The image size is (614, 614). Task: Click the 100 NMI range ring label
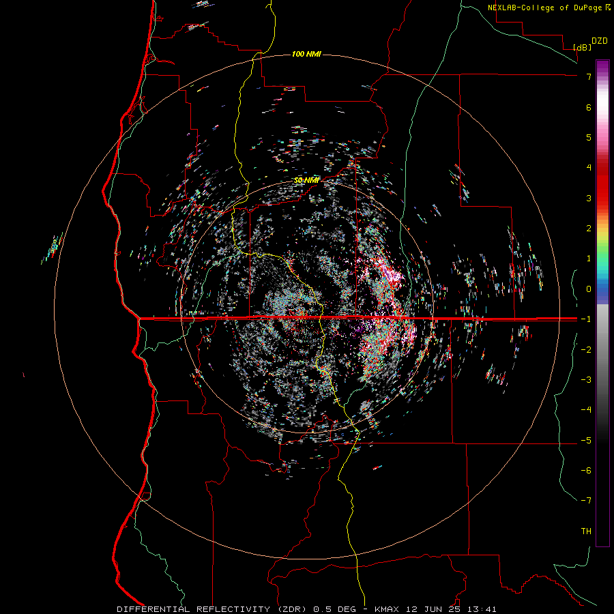click(306, 54)
